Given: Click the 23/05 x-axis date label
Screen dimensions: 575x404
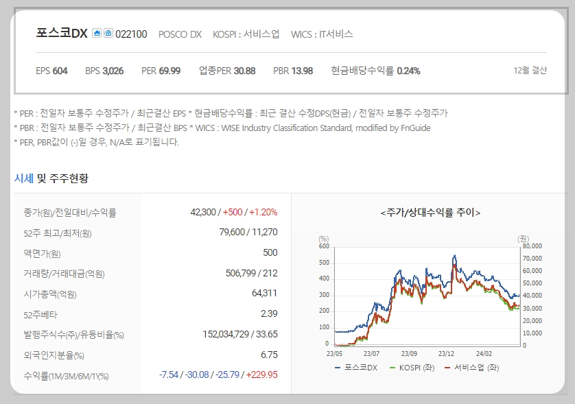Looking at the screenshot, I should click(x=334, y=354).
